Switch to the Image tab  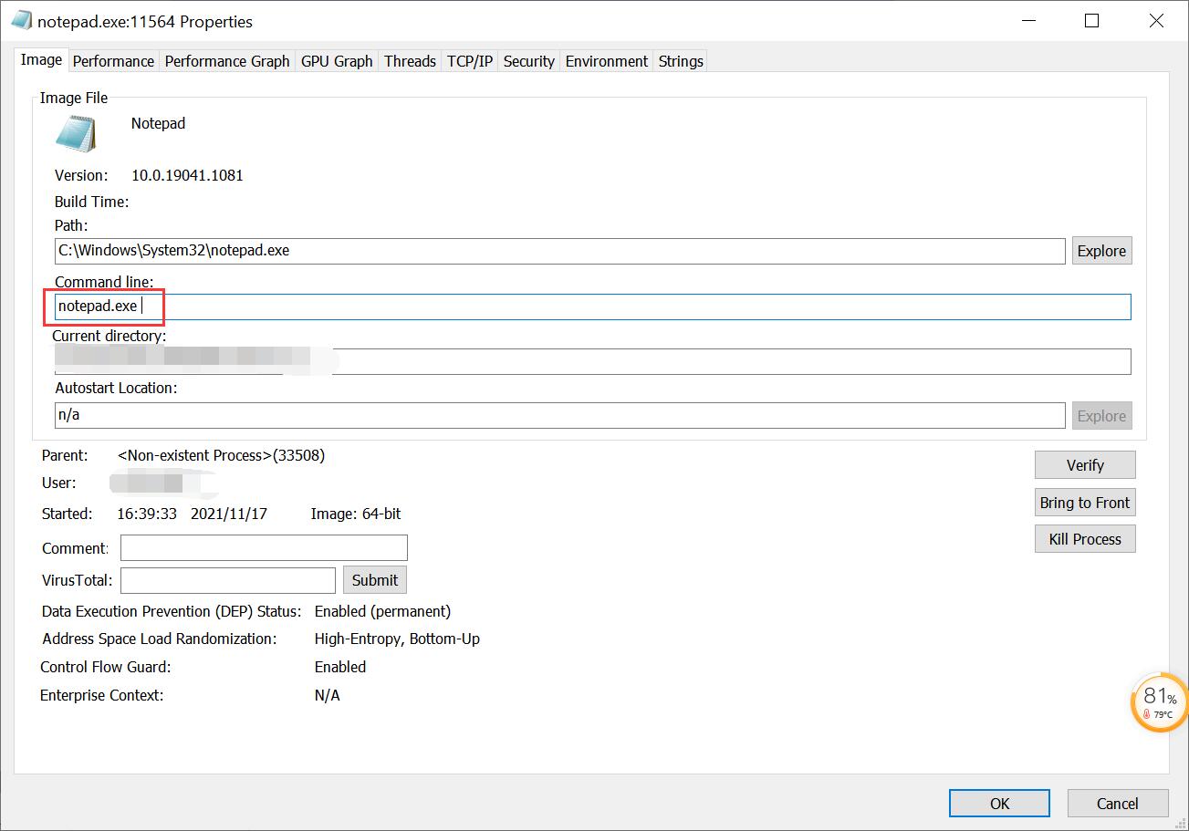pyautogui.click(x=41, y=60)
